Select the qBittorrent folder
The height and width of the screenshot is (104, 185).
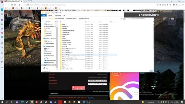tap(64, 67)
